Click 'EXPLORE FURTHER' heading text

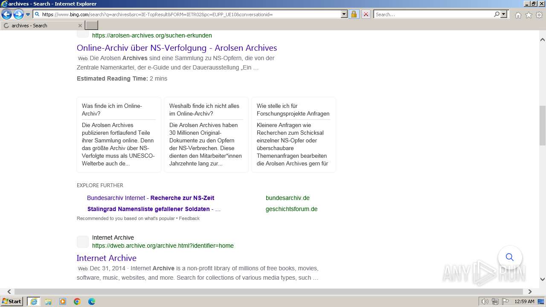click(x=100, y=185)
